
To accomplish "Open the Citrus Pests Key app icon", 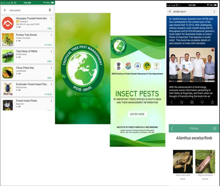I will tap(8, 73).
